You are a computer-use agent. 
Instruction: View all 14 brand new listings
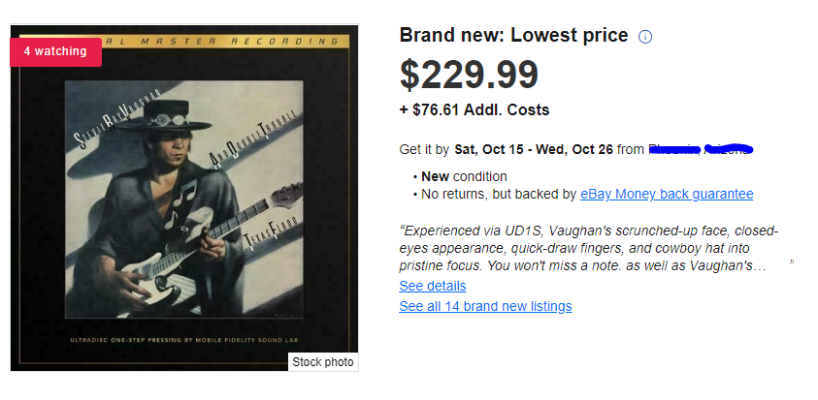tap(485, 306)
